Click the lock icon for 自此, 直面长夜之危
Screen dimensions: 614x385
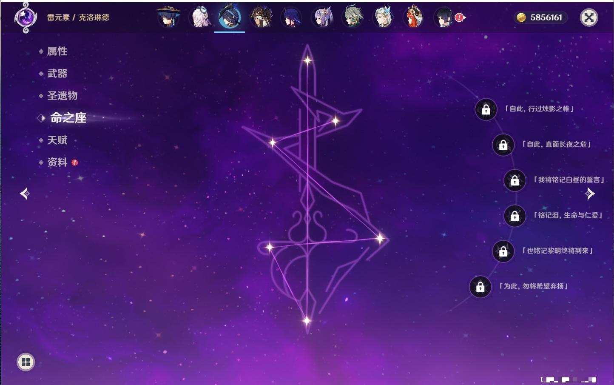pyautogui.click(x=503, y=145)
